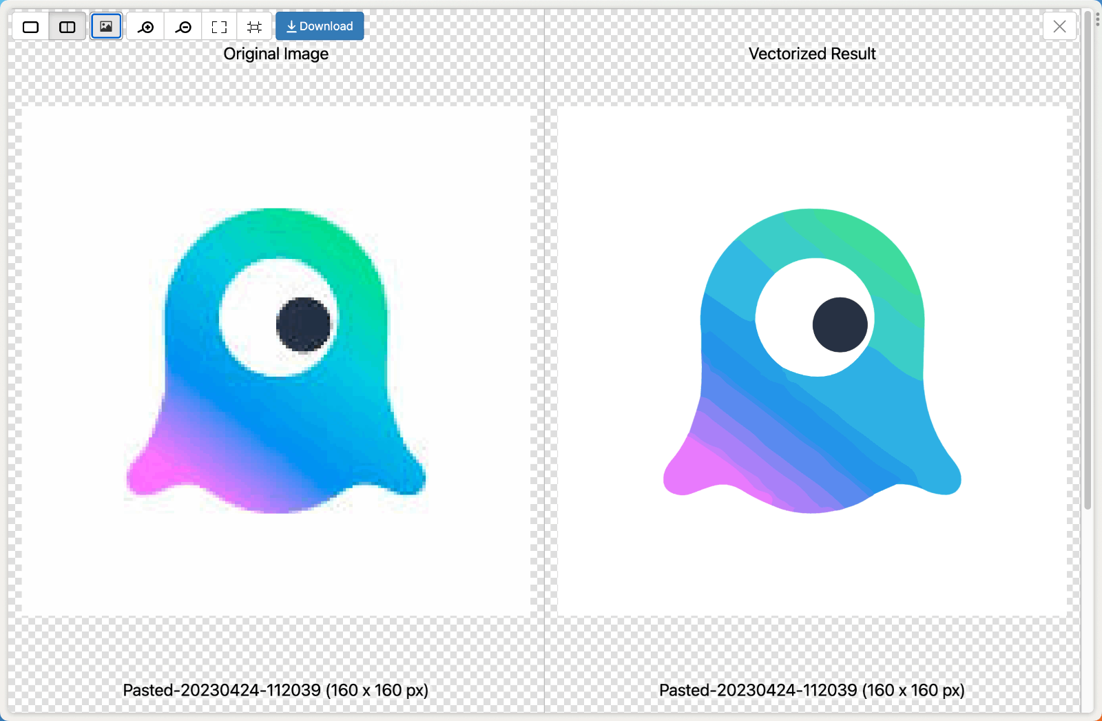Enable the image preview view mode
The height and width of the screenshot is (721, 1102).
point(106,26)
